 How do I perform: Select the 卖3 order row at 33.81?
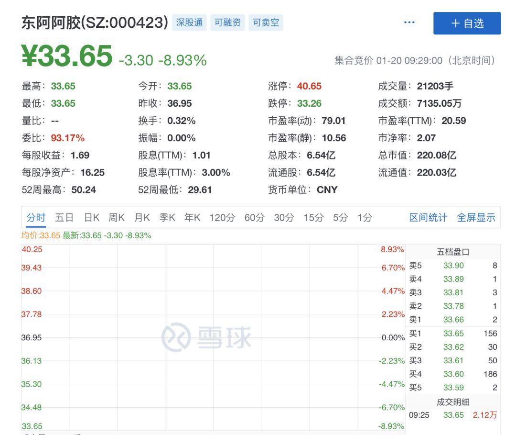point(453,292)
